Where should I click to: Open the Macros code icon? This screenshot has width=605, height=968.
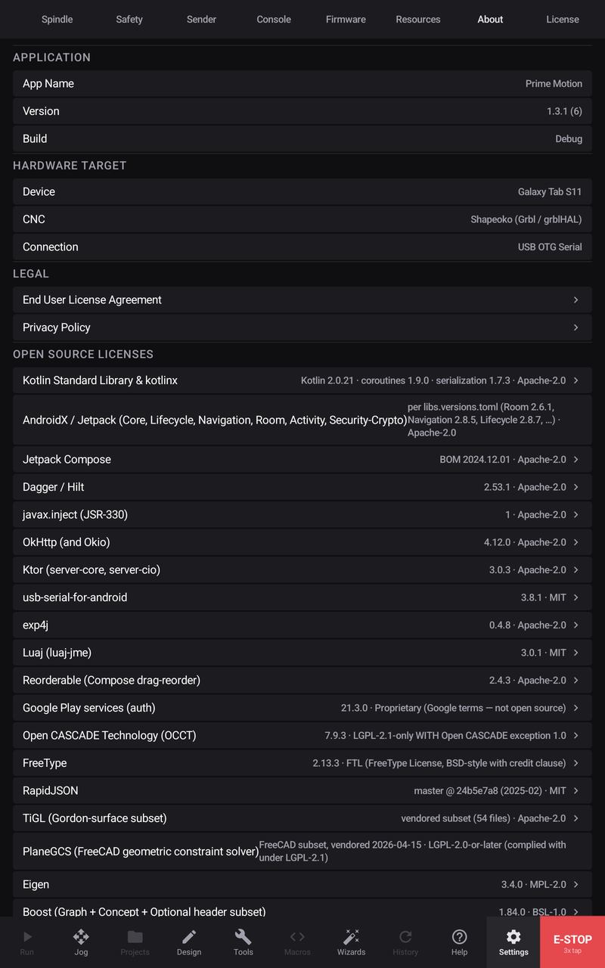pos(297,937)
